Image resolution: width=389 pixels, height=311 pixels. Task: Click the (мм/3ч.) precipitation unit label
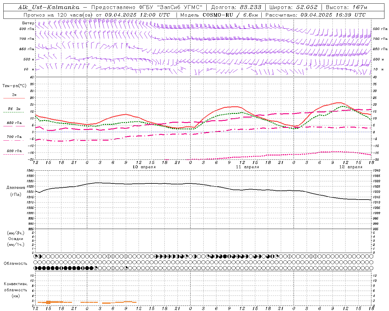[x=16, y=233]
